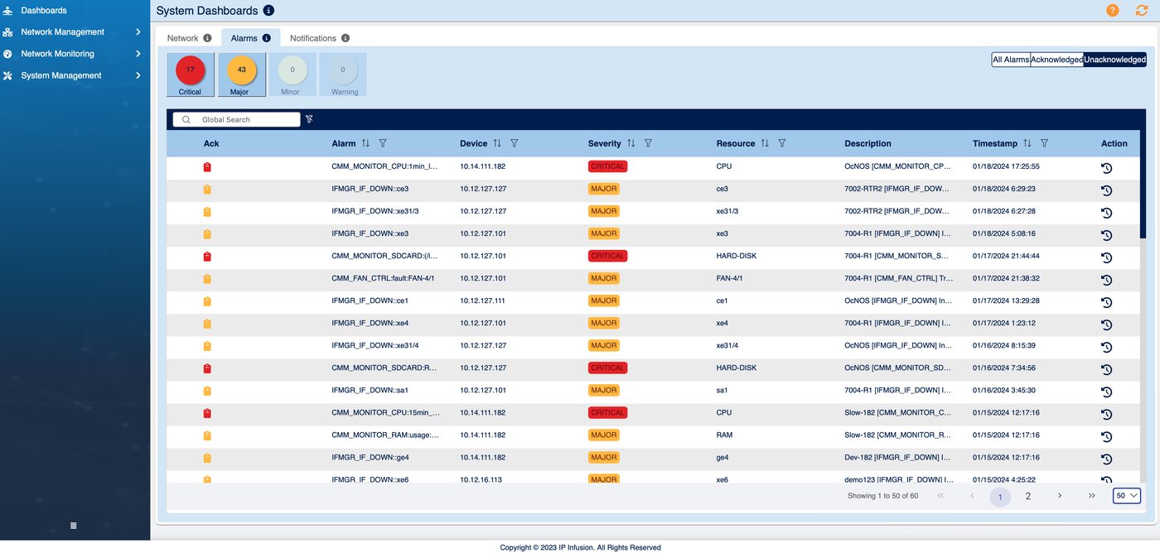Sort alarms by the Timestamp column arrows
The width and height of the screenshot is (1160, 553).
click(1027, 143)
